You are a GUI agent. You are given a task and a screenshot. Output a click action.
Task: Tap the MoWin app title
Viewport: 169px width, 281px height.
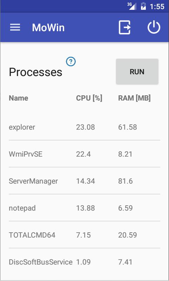48,28
